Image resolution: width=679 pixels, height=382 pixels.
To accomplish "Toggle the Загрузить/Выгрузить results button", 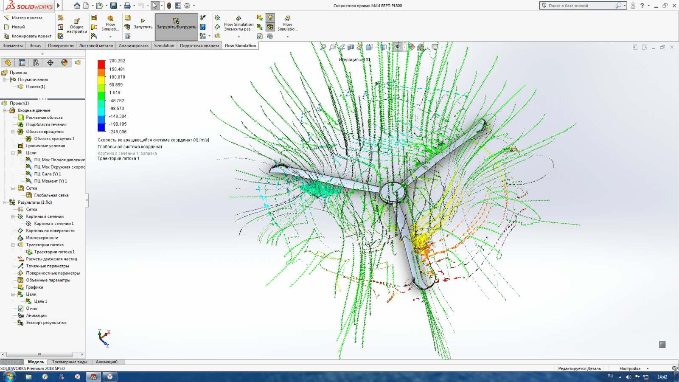I will point(177,26).
